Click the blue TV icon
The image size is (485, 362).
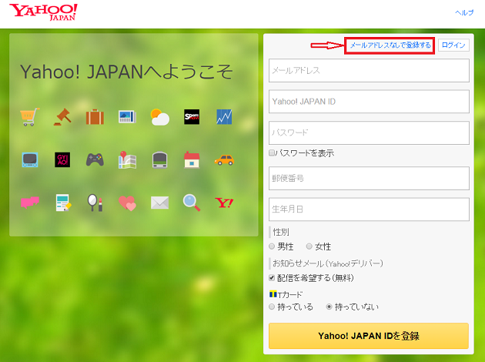[30, 159]
